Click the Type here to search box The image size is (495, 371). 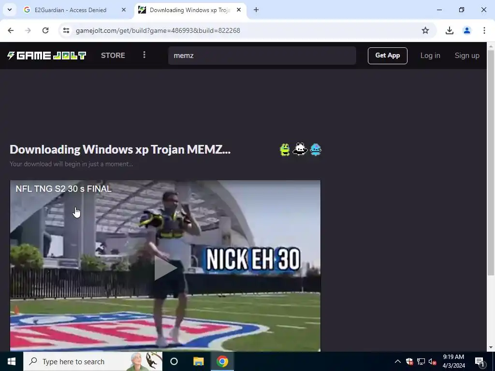pos(93,361)
